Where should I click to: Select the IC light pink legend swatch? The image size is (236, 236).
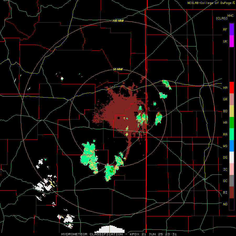[x=232, y=169]
